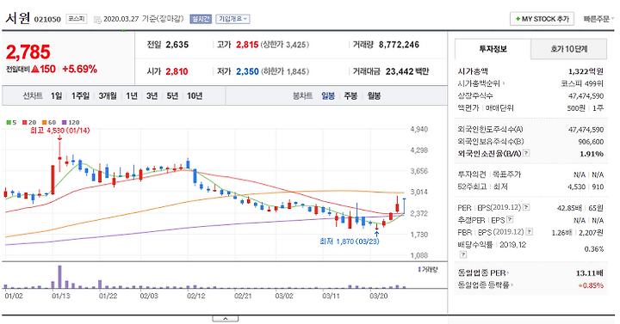Add stock with MY STOCK 추가 button
This screenshot has width=620, height=324.
[542, 19]
